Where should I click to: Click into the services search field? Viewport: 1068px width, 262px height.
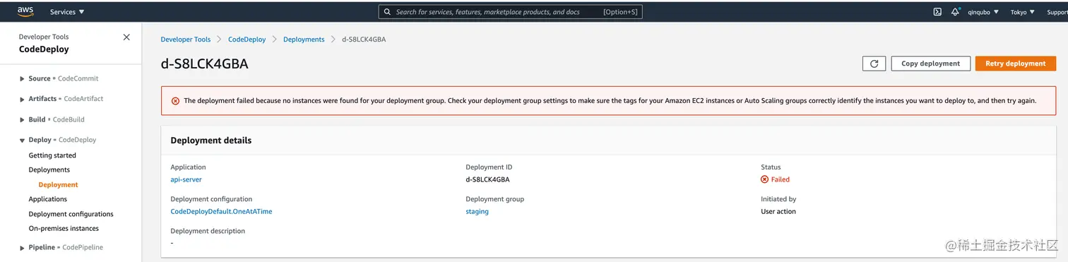click(511, 12)
